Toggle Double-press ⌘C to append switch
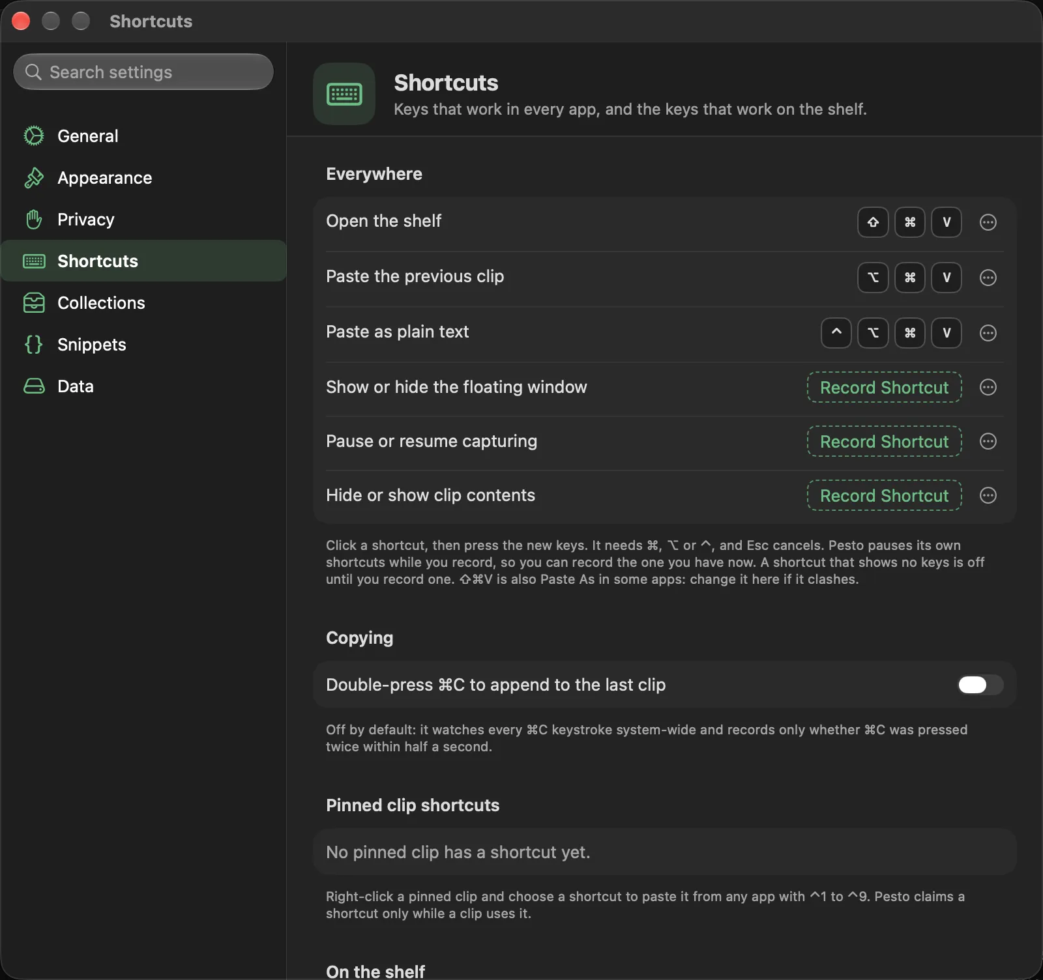 [x=980, y=685]
